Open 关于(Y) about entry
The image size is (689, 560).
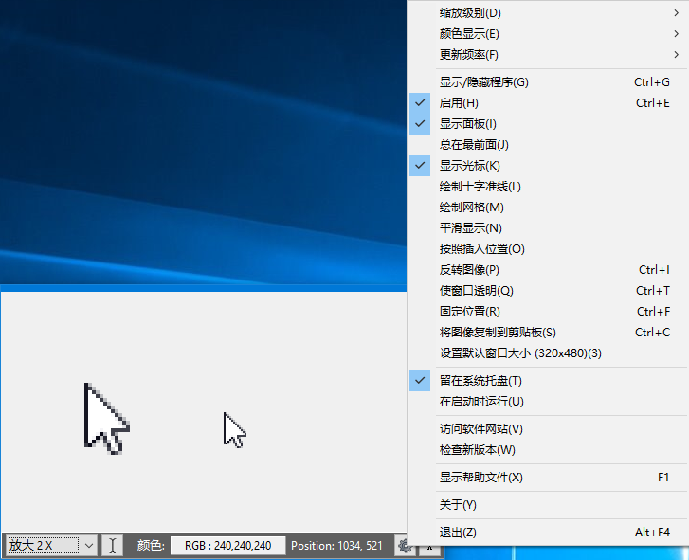coord(548,505)
